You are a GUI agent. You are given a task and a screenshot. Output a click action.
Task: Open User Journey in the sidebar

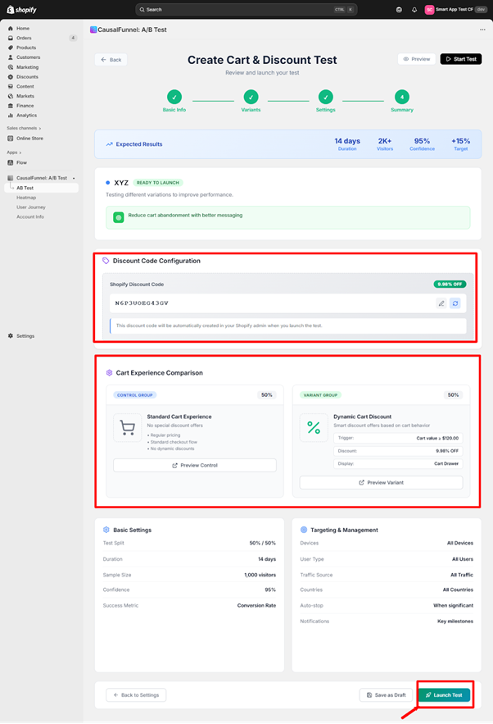(x=31, y=207)
